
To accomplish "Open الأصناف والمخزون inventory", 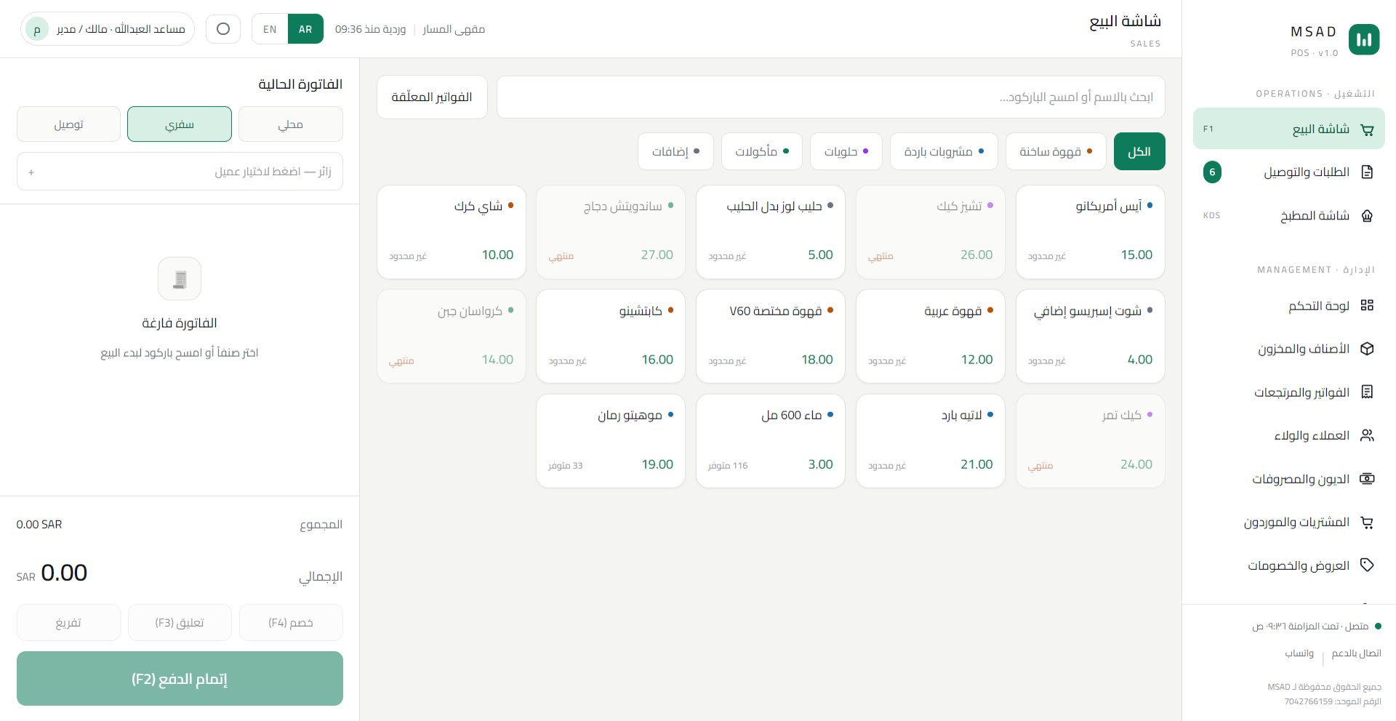I will pyautogui.click(x=1288, y=349).
